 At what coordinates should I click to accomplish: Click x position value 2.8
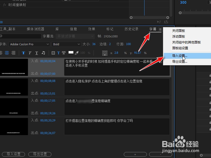(x=116, y=53)
